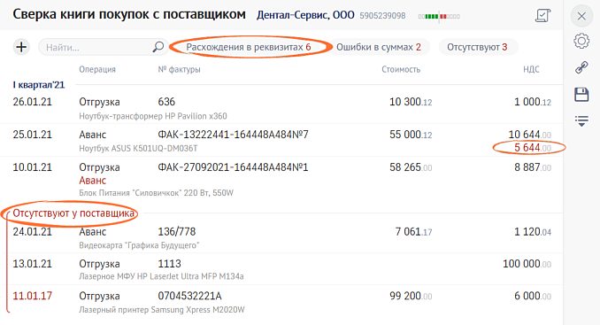
Task: Click the document checkmark icon in header
Action: point(543,16)
